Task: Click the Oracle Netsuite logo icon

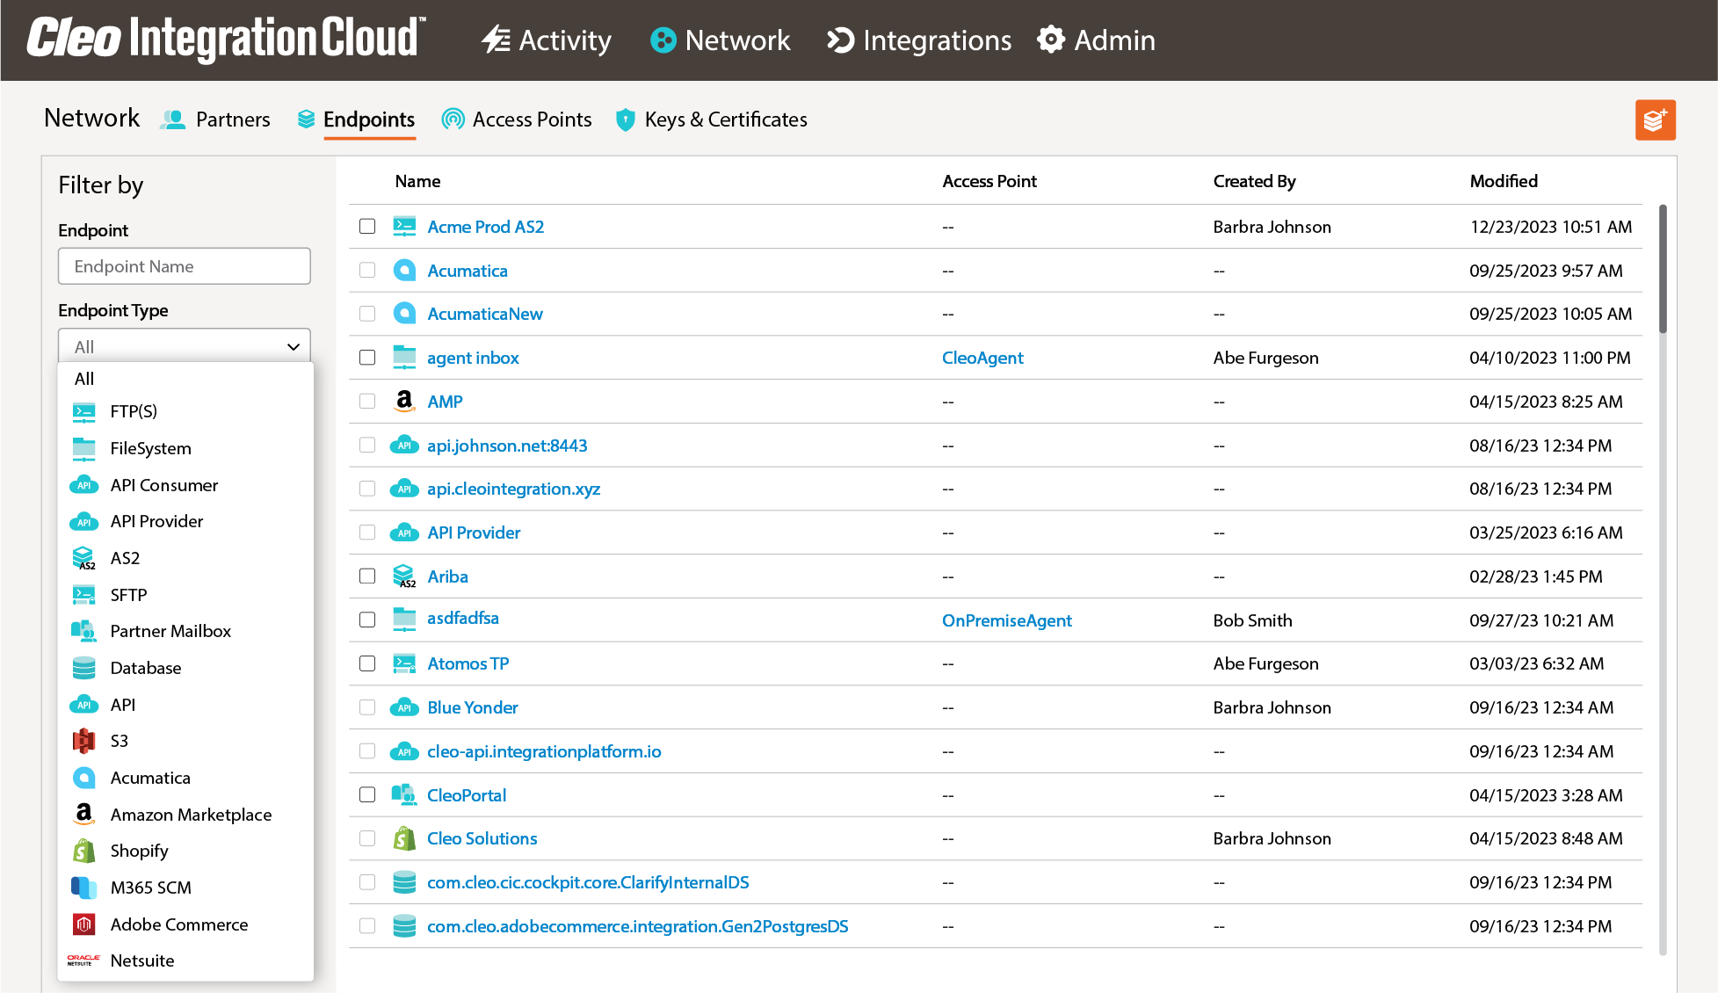Action: pyautogui.click(x=84, y=960)
